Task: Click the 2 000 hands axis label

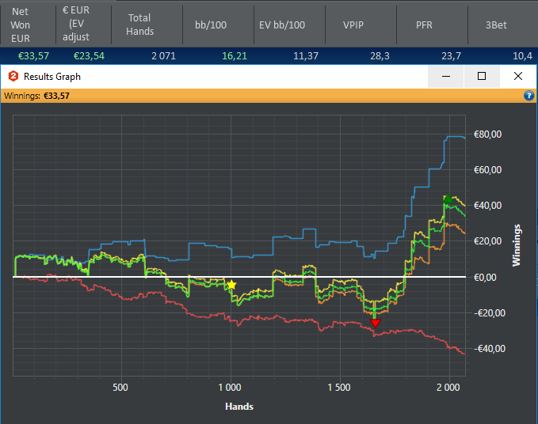Action: [448, 388]
